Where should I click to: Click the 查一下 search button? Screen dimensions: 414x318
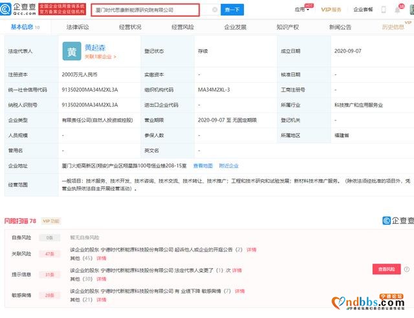point(232,10)
